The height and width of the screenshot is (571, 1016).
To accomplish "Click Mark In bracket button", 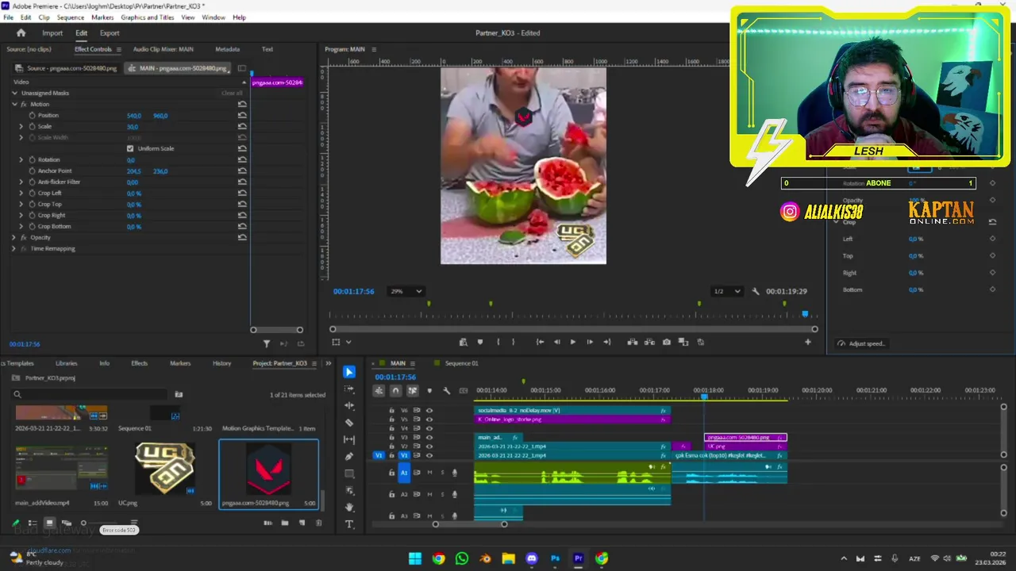I will [x=498, y=342].
